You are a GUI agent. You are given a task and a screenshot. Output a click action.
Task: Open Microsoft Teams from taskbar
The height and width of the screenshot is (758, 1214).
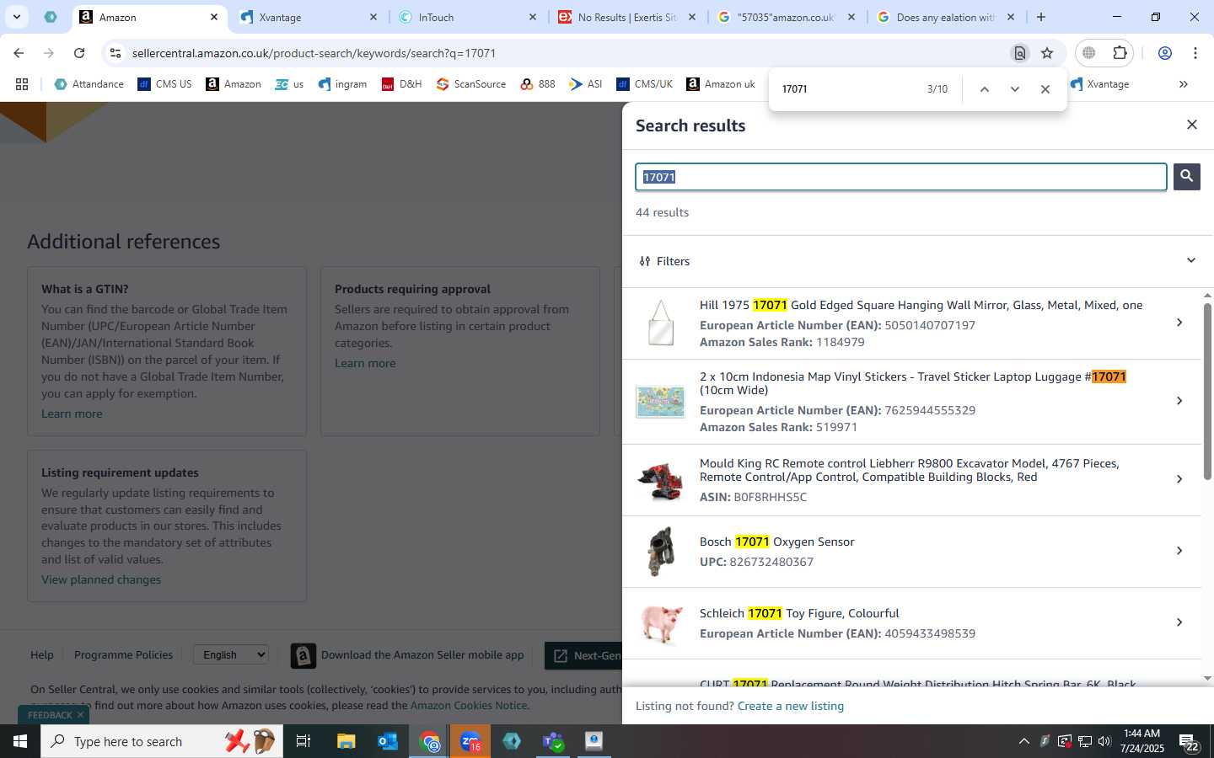(x=553, y=741)
